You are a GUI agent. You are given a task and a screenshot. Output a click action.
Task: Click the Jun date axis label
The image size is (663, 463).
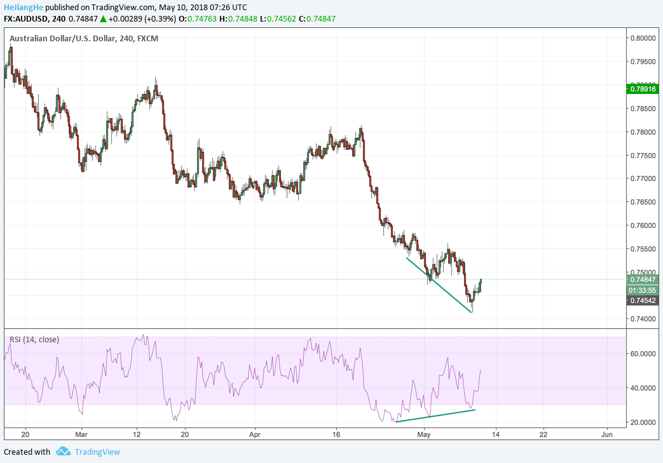(x=607, y=434)
